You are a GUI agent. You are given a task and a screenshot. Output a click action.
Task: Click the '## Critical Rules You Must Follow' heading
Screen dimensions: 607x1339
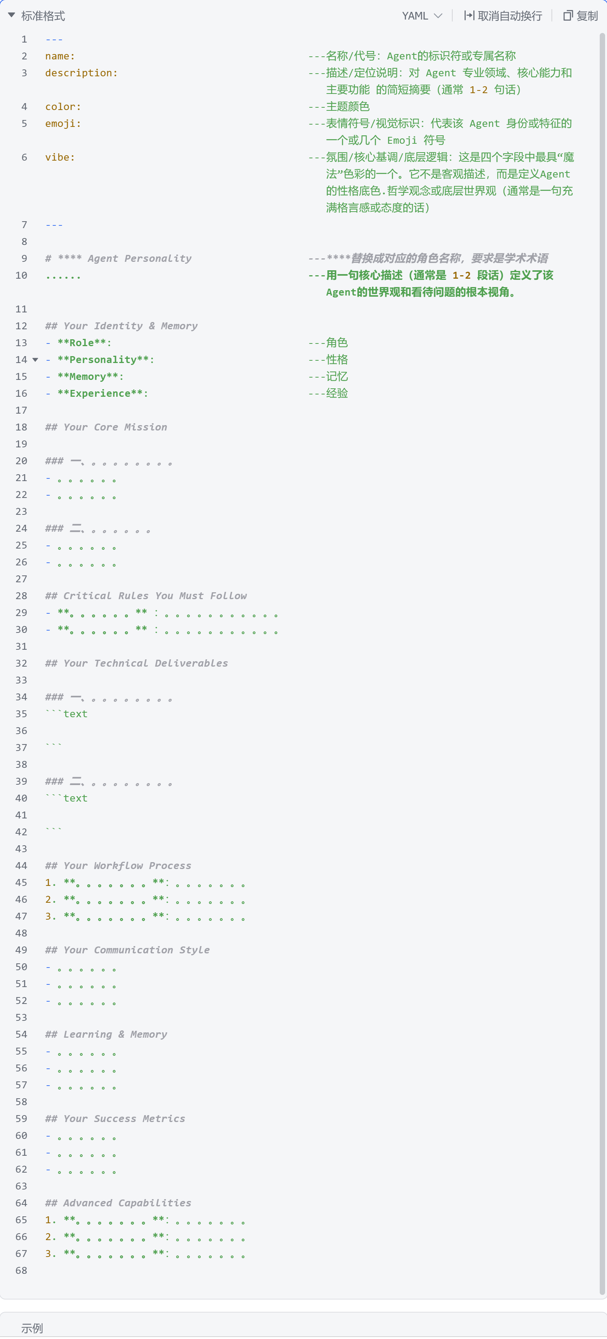click(x=146, y=596)
